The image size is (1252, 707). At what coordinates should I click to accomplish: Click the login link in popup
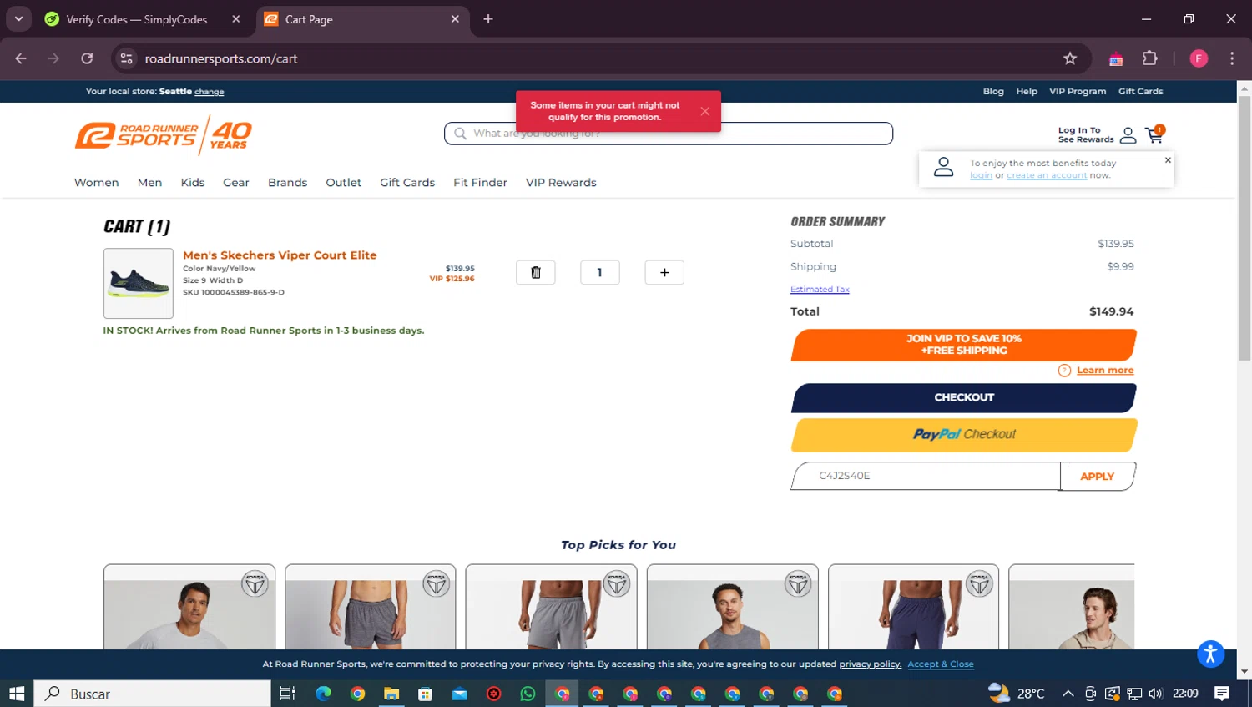click(x=981, y=175)
